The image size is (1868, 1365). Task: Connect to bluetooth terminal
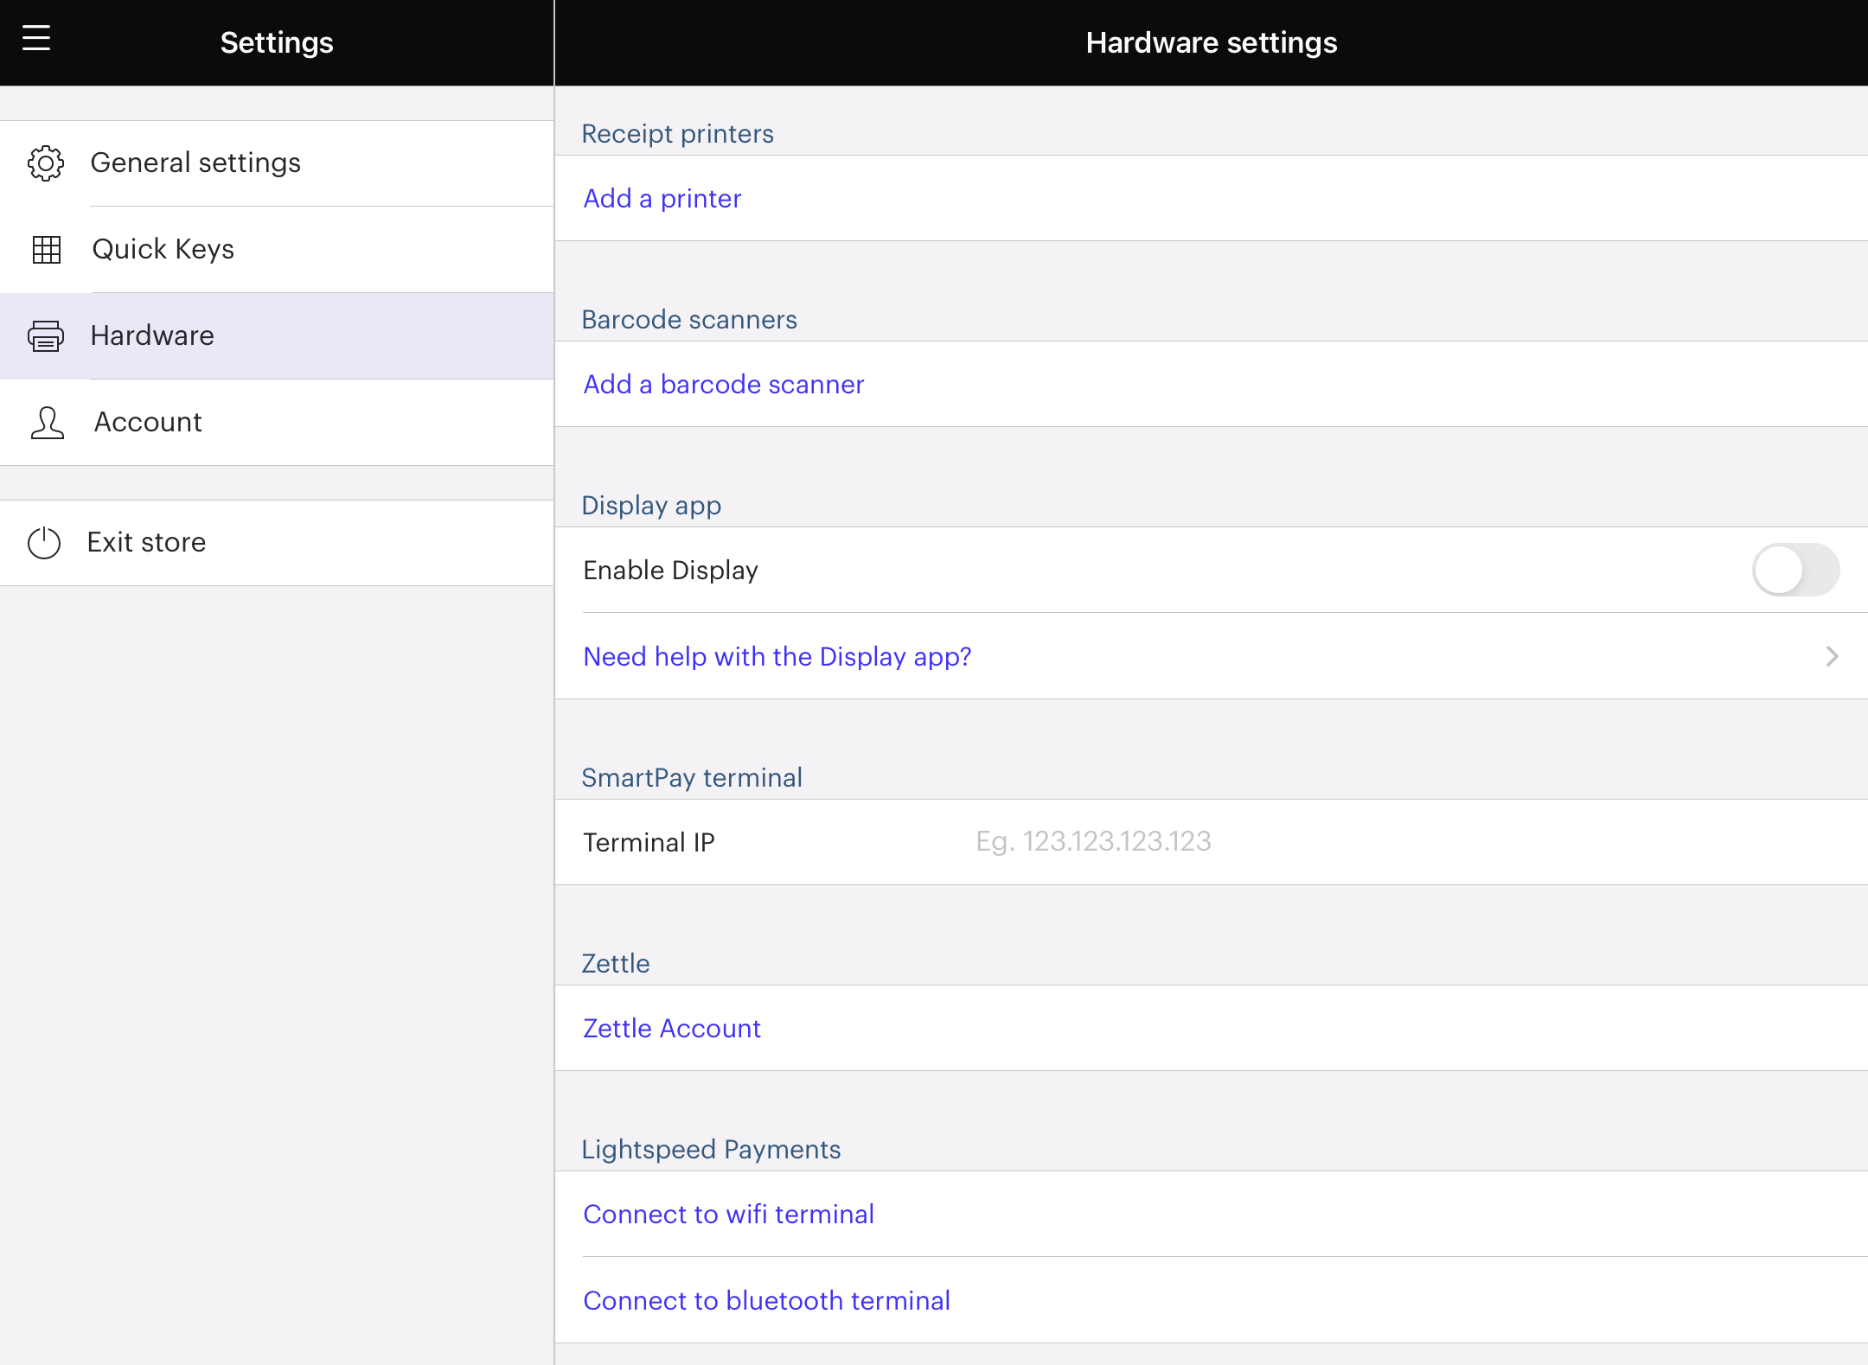(x=766, y=1300)
